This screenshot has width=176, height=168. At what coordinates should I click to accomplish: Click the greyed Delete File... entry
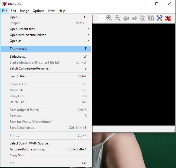[x=46, y=102]
